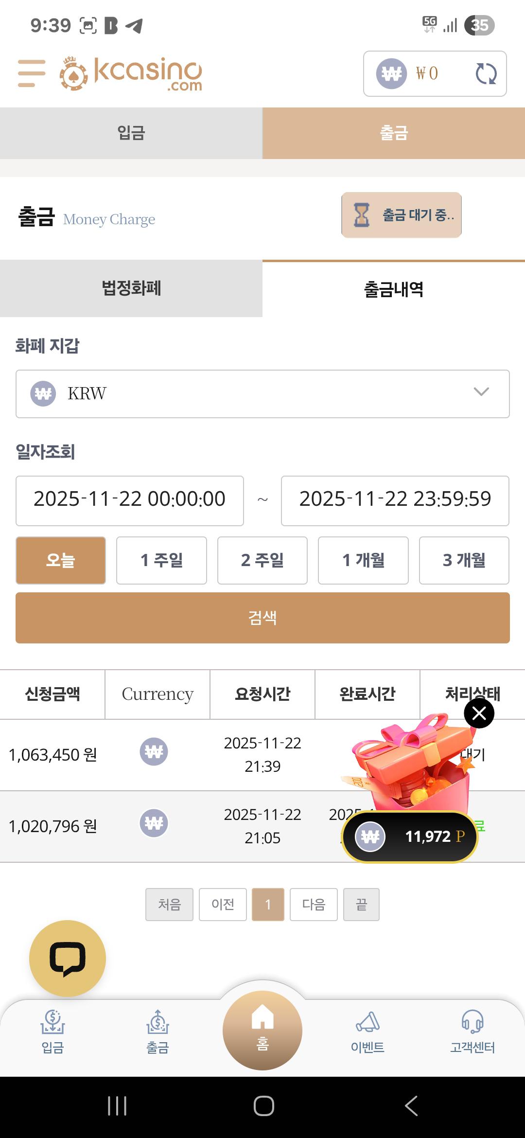525x1138 pixels.
Task: Select the 1 주일 date range option
Action: (161, 560)
